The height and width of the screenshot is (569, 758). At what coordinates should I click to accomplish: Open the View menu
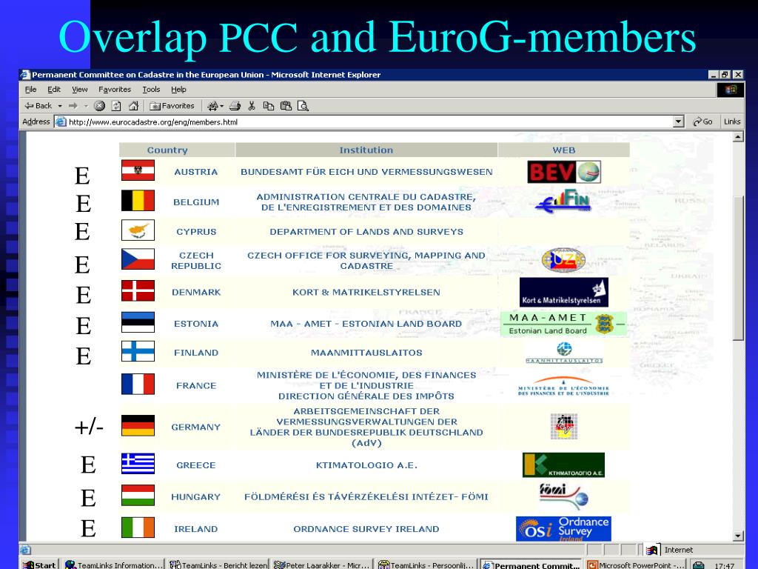tap(80, 89)
